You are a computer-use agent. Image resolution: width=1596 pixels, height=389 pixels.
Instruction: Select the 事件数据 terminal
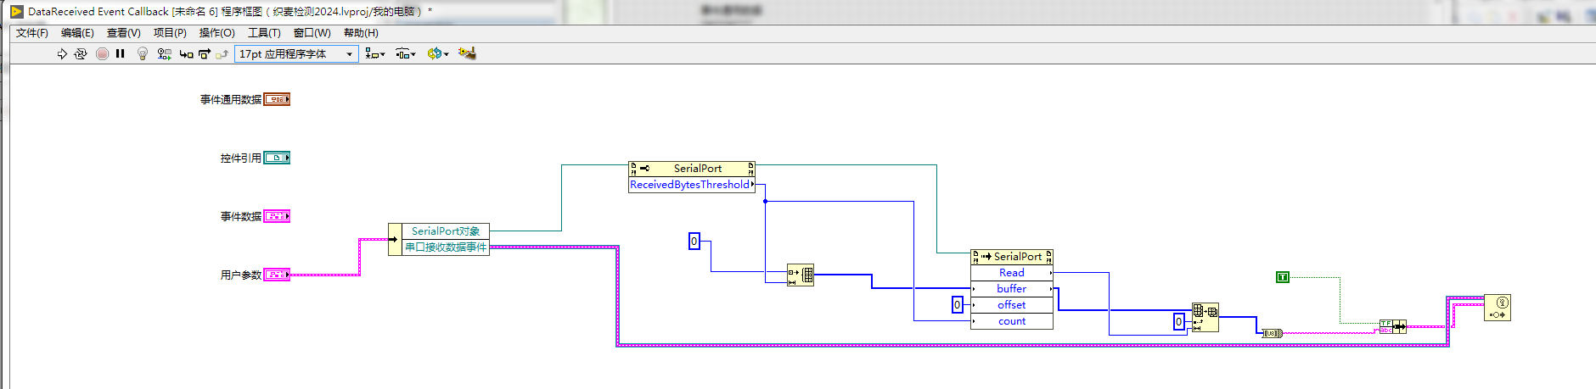(x=277, y=216)
